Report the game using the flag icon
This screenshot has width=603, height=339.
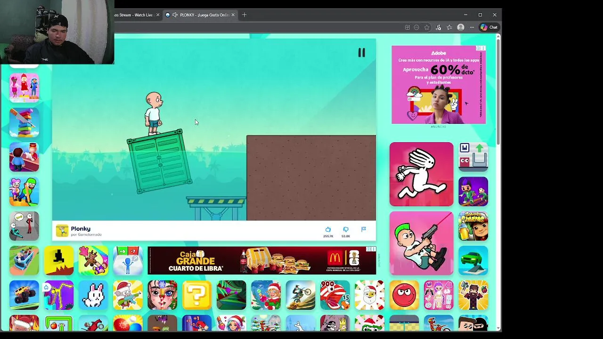tap(363, 229)
